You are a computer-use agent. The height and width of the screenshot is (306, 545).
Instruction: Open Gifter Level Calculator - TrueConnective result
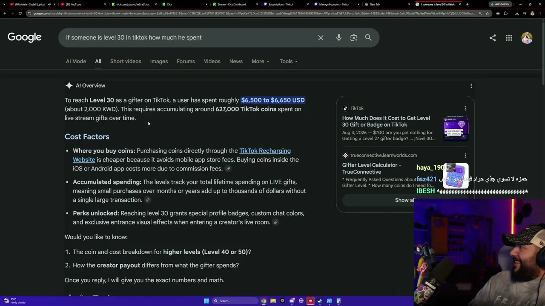coord(372,168)
